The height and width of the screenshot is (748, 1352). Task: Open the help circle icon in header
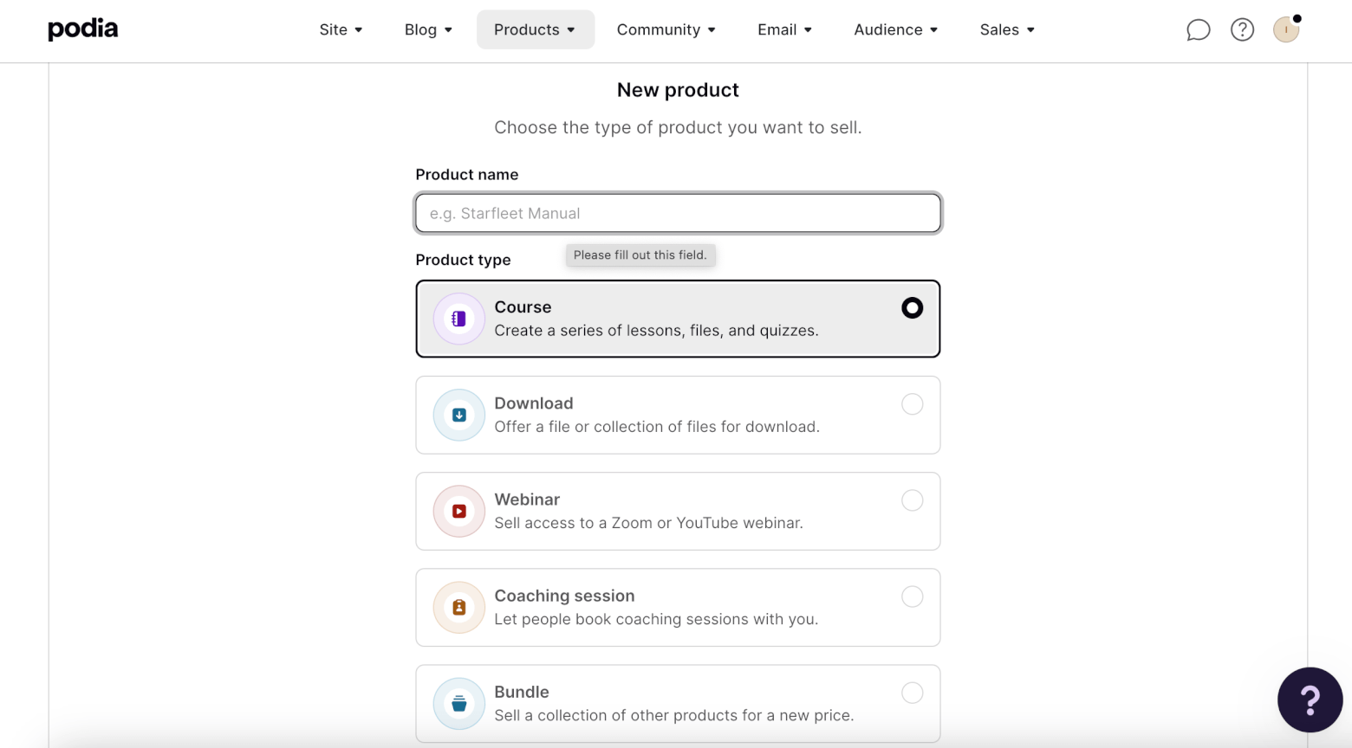[1242, 30]
